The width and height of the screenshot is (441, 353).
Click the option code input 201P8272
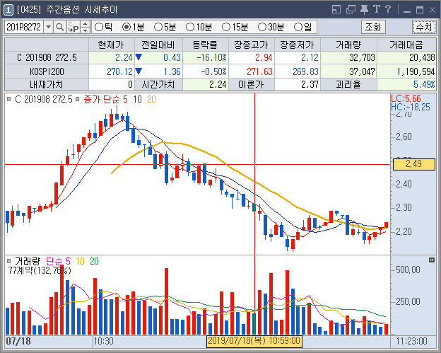(24, 27)
